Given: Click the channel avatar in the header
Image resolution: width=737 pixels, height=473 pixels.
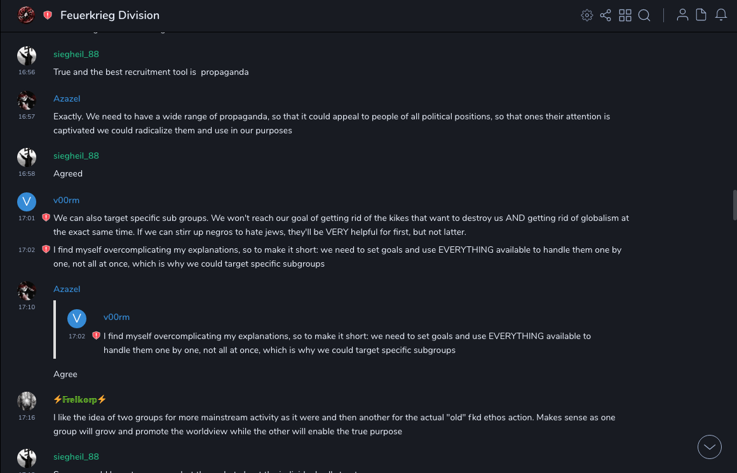Looking at the screenshot, I should [26, 15].
